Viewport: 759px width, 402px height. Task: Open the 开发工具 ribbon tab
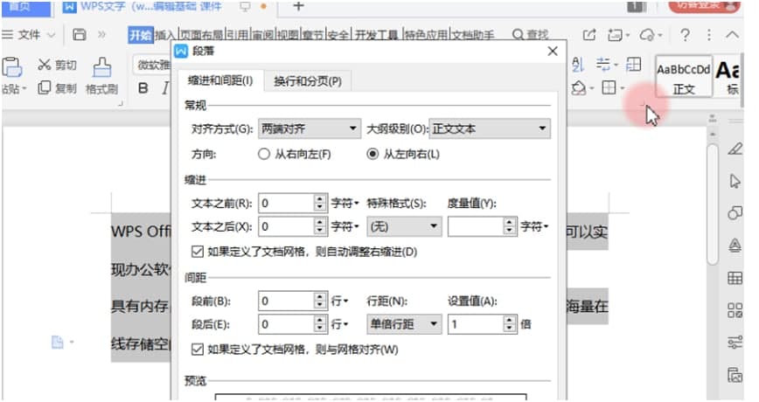tap(377, 35)
